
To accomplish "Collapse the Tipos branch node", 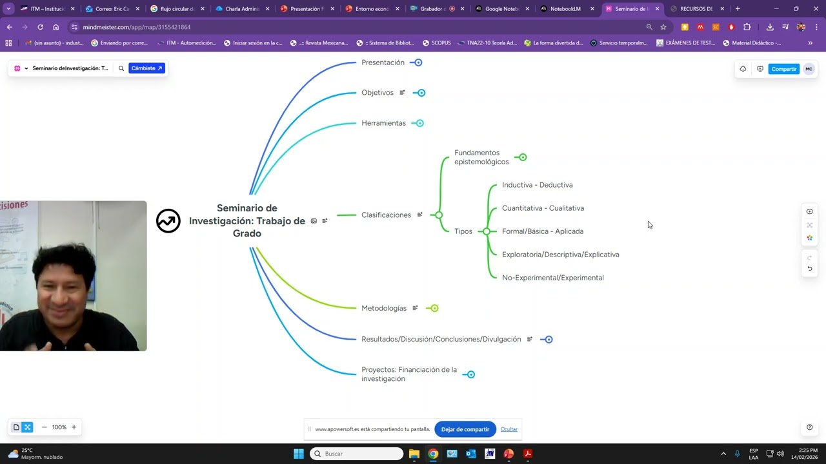I will pyautogui.click(x=487, y=231).
